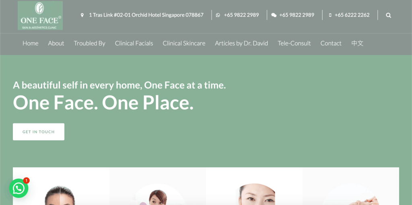Click the red notification badge
412x205 pixels.
26,180
